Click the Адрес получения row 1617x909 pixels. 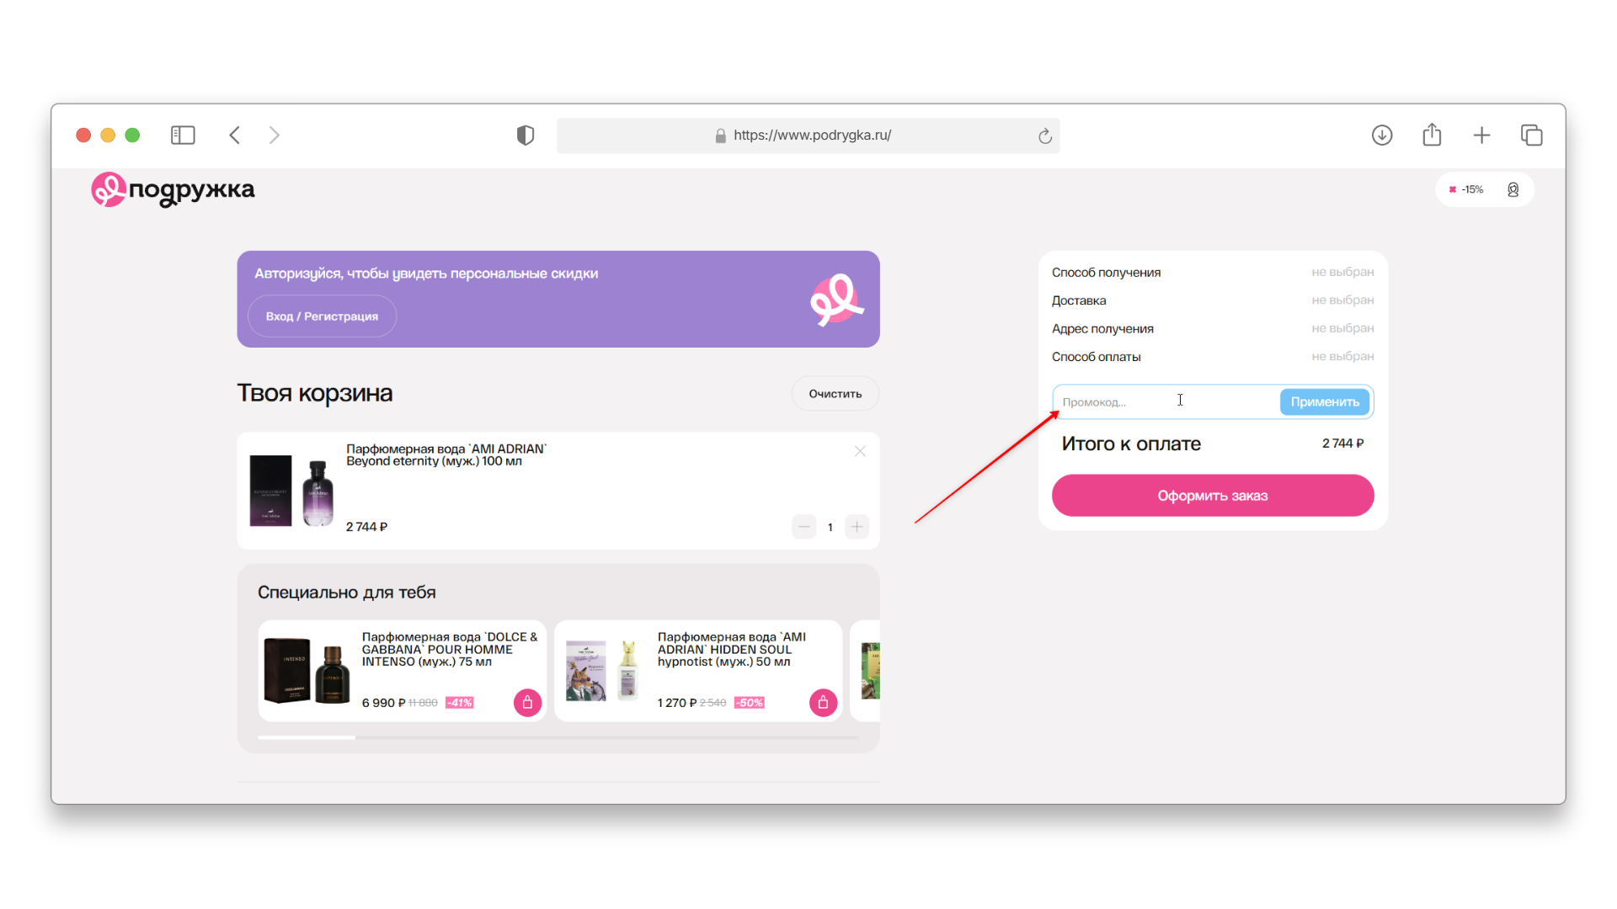tap(1213, 329)
